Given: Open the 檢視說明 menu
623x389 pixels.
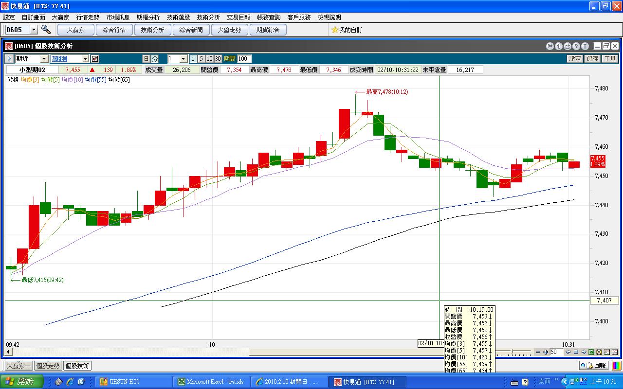Looking at the screenshot, I should tap(329, 17).
